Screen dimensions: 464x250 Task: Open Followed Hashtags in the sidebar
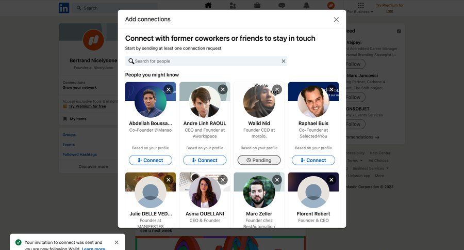click(x=79, y=154)
